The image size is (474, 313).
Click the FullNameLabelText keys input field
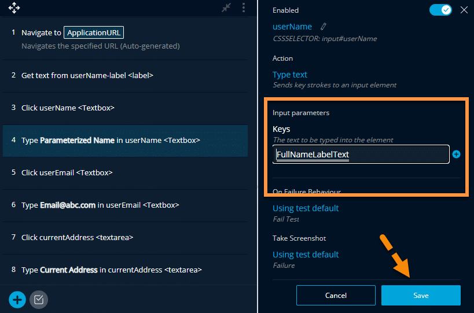click(x=361, y=154)
